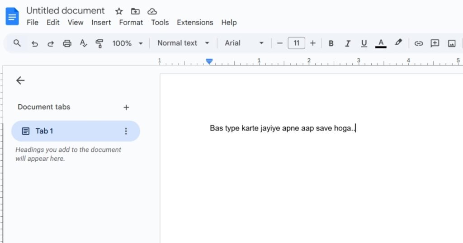
Task: Redo the last action
Action: [51, 44]
